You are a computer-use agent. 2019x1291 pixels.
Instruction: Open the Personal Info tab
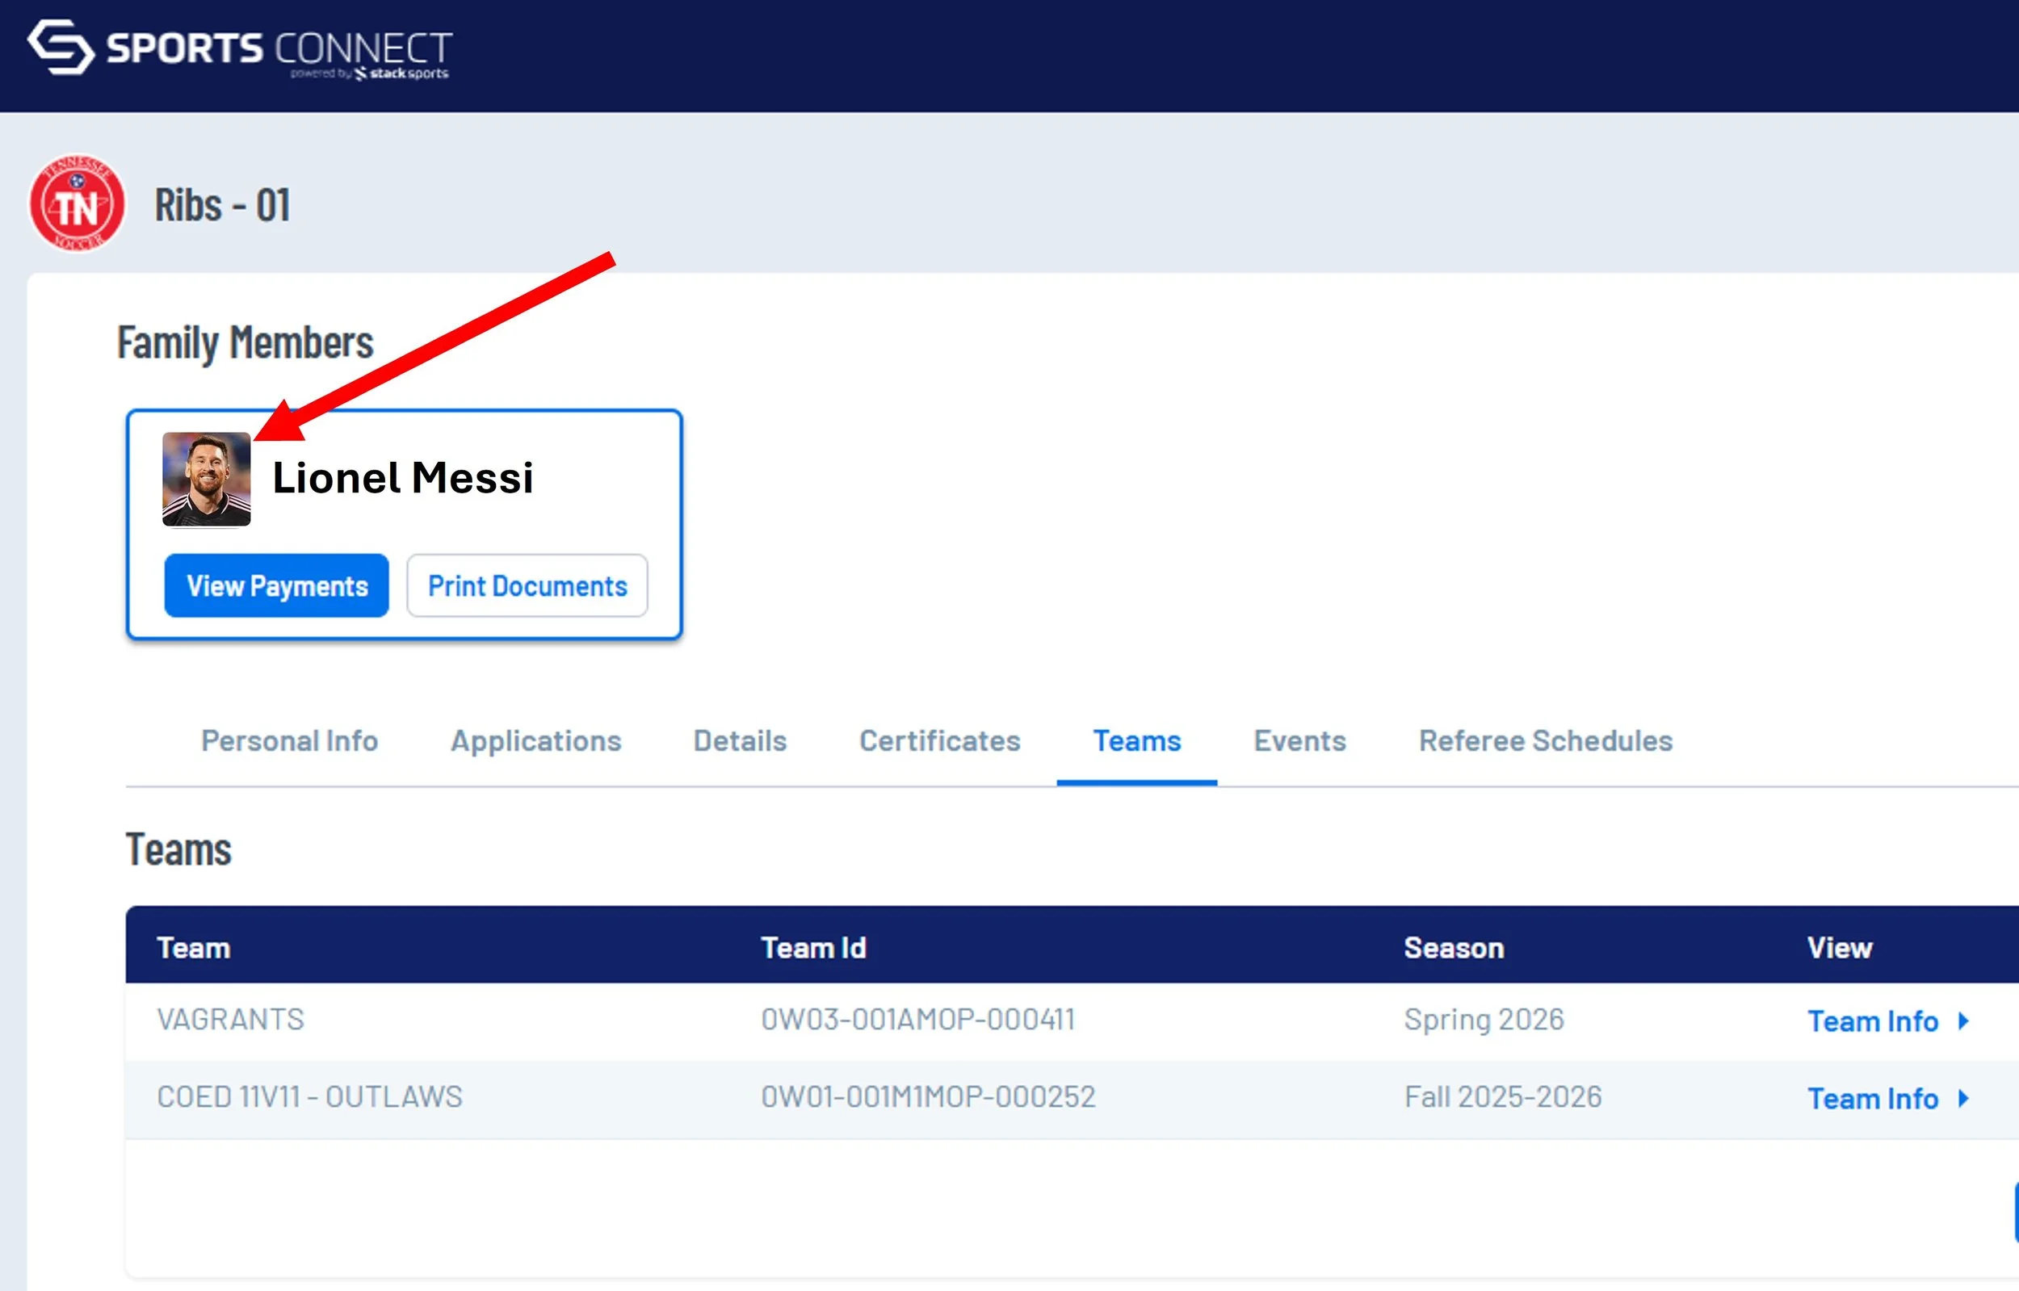[x=289, y=741]
